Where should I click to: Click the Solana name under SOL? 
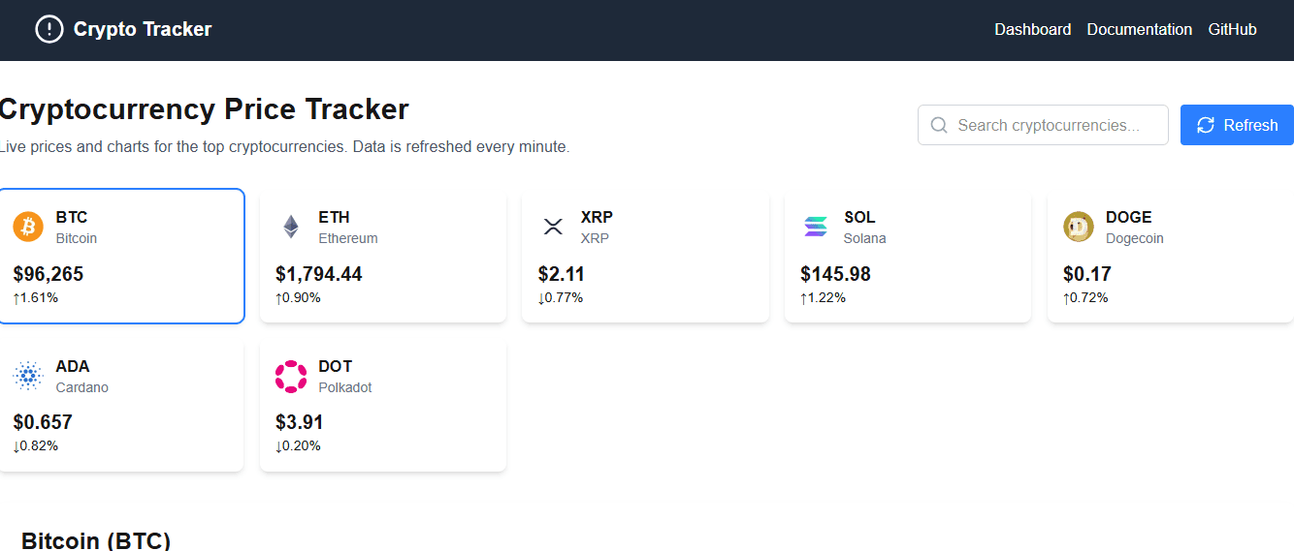(x=865, y=238)
